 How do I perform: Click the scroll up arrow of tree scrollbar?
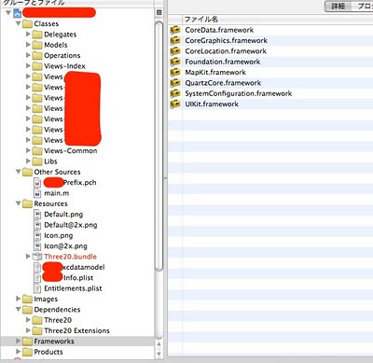point(159,344)
